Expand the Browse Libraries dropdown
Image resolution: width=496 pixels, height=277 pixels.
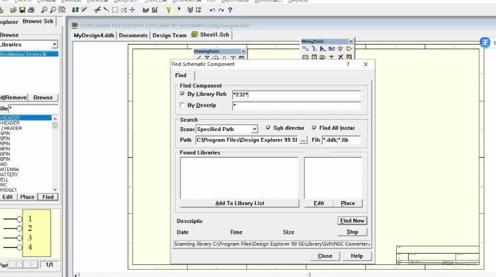(x=55, y=45)
